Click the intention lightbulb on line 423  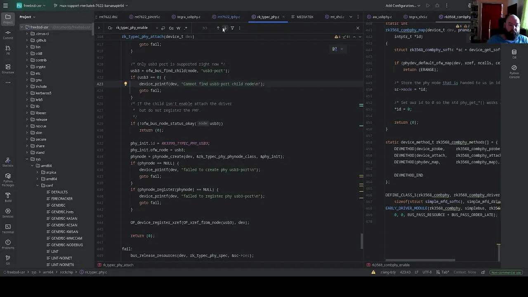(125, 84)
